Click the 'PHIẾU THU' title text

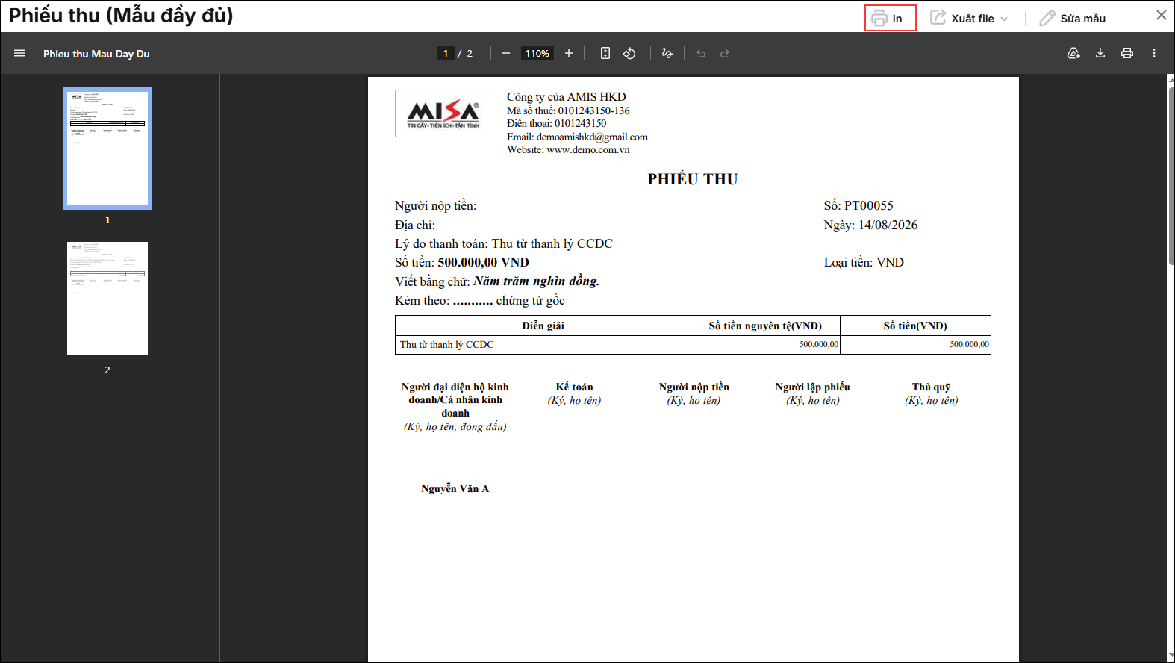693,179
